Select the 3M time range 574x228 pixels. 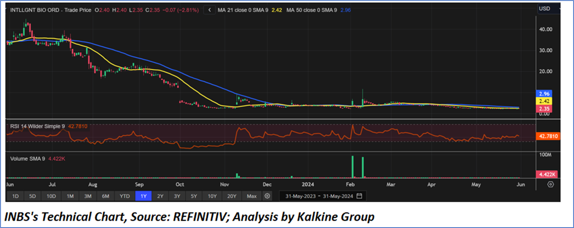click(x=88, y=196)
